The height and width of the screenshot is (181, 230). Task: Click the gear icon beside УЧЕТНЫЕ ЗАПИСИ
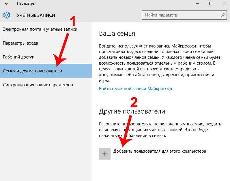7,15
